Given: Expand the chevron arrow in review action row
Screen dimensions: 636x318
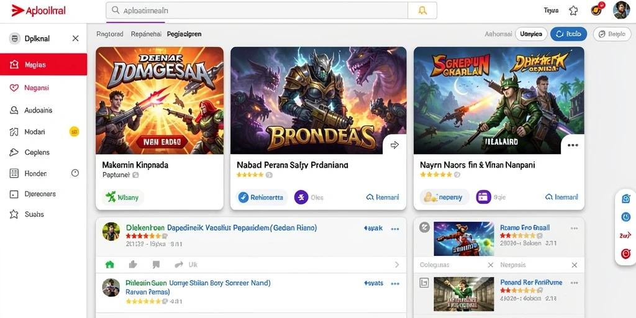Looking at the screenshot, I should [397, 265].
